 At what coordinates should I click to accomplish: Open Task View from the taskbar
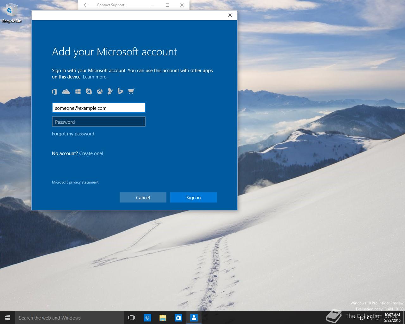[x=132, y=318]
